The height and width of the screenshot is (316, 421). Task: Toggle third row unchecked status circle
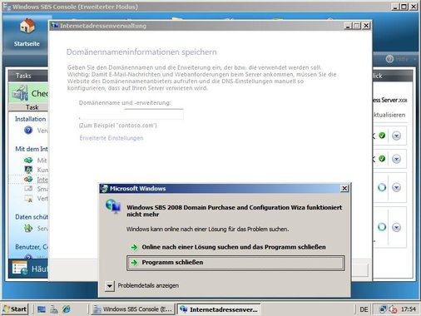382,188
